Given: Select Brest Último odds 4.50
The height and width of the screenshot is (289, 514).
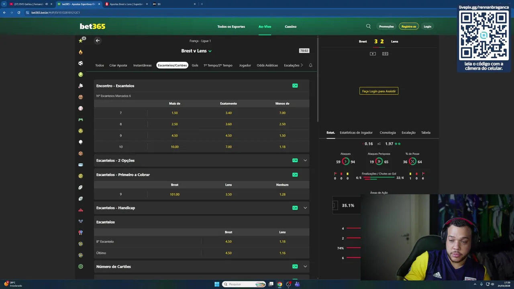Looking at the screenshot, I should 228,253.
